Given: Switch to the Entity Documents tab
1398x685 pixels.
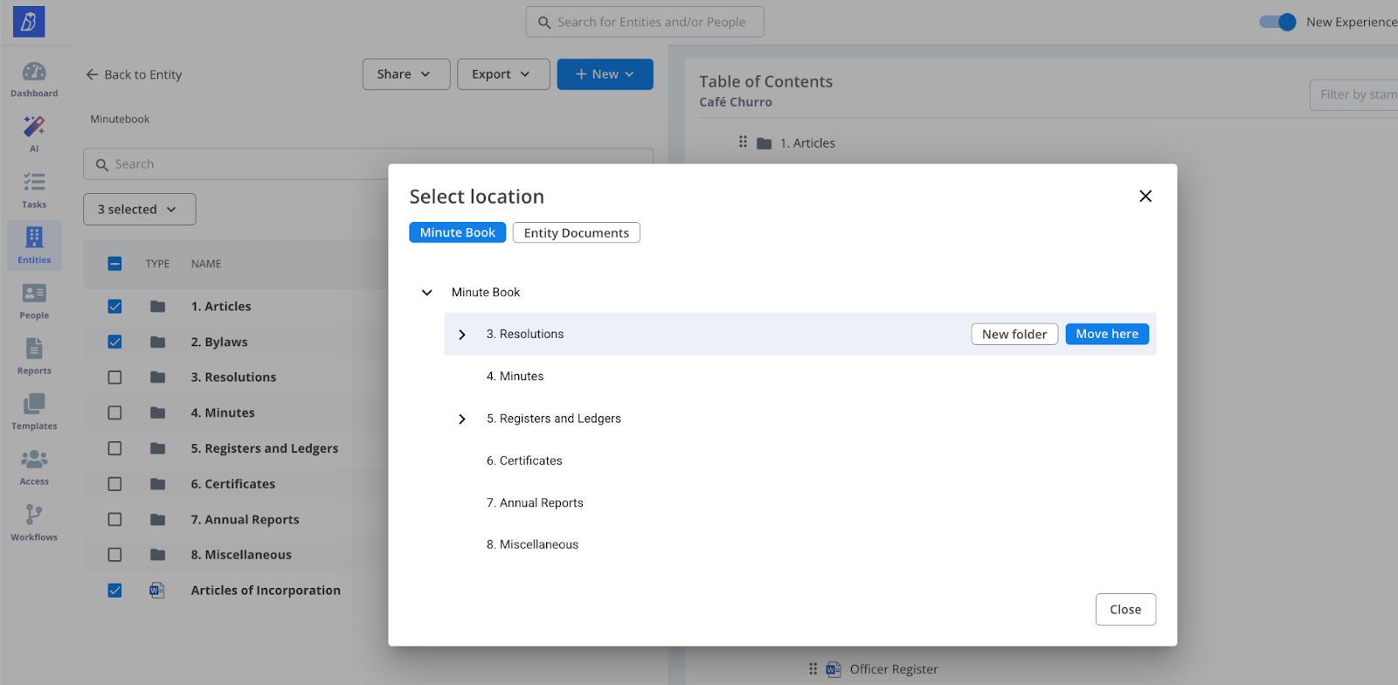Looking at the screenshot, I should tap(576, 232).
